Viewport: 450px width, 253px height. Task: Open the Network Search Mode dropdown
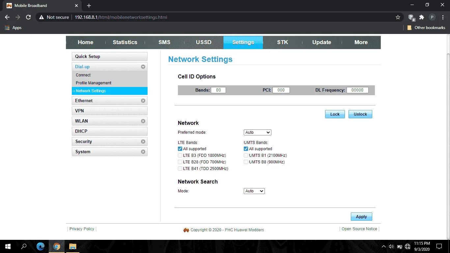[254, 191]
